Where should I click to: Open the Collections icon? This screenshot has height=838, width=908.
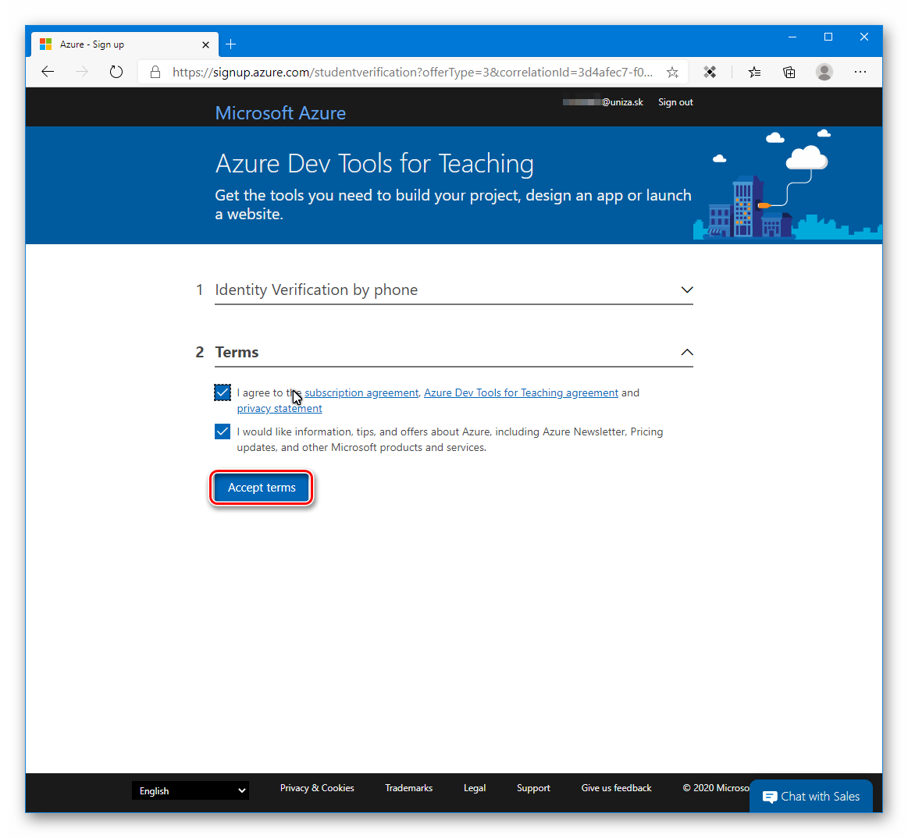click(x=789, y=71)
